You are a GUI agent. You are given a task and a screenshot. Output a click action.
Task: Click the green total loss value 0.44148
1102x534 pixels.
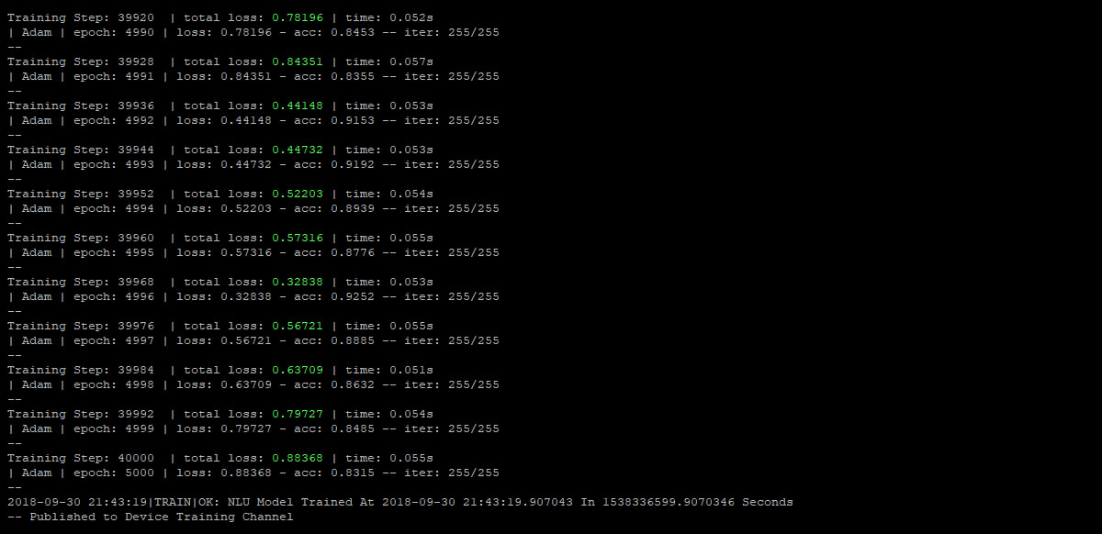(298, 106)
